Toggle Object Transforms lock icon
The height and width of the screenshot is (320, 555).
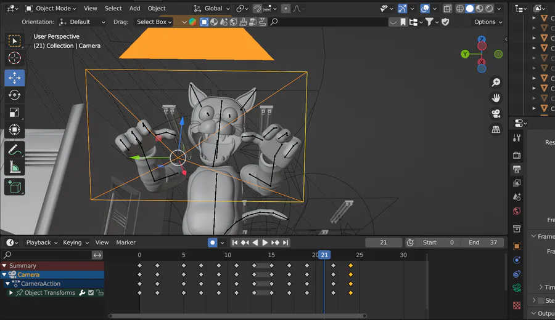coord(100,293)
